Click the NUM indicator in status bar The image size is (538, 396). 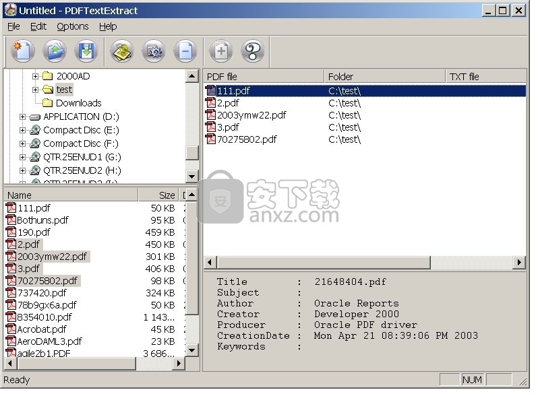472,380
